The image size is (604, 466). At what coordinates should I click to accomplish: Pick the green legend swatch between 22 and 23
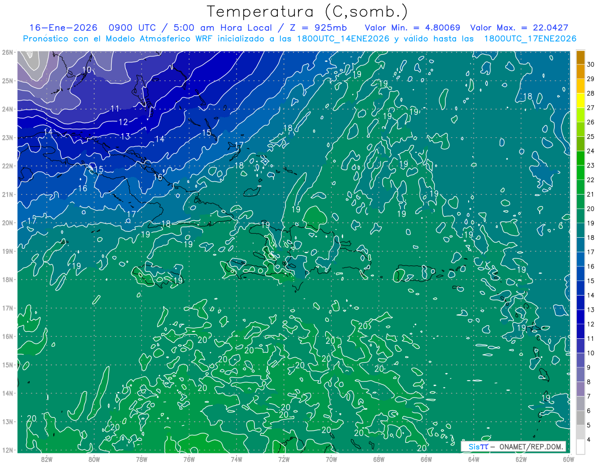click(x=580, y=172)
